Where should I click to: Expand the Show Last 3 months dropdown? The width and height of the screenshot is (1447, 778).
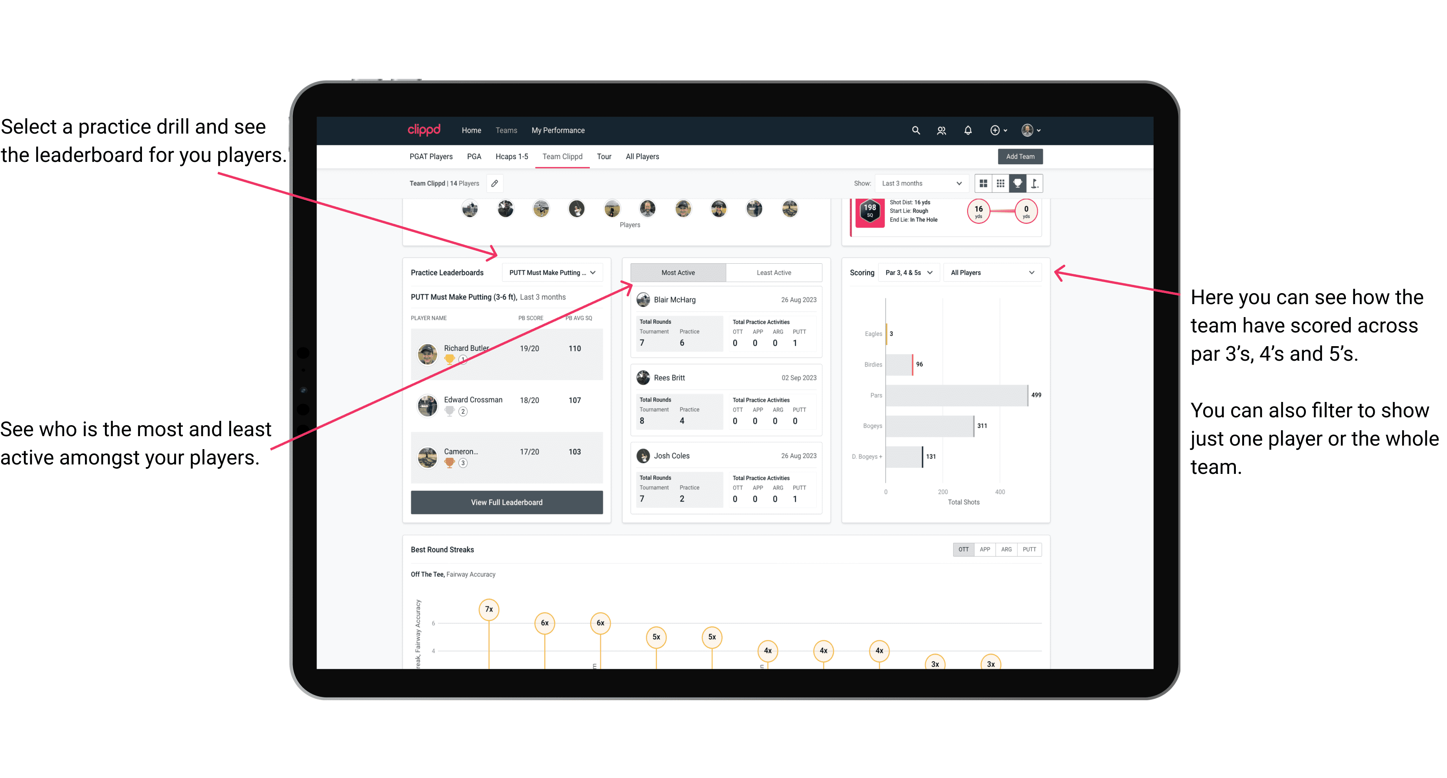[x=920, y=183]
